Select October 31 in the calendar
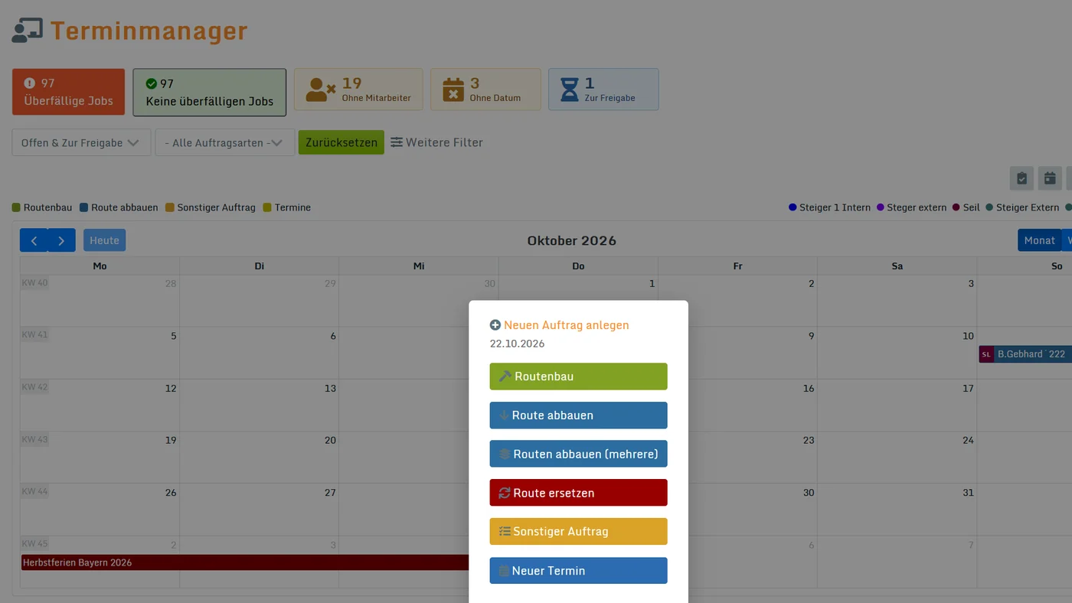Image resolution: width=1072 pixels, height=603 pixels. point(968,493)
